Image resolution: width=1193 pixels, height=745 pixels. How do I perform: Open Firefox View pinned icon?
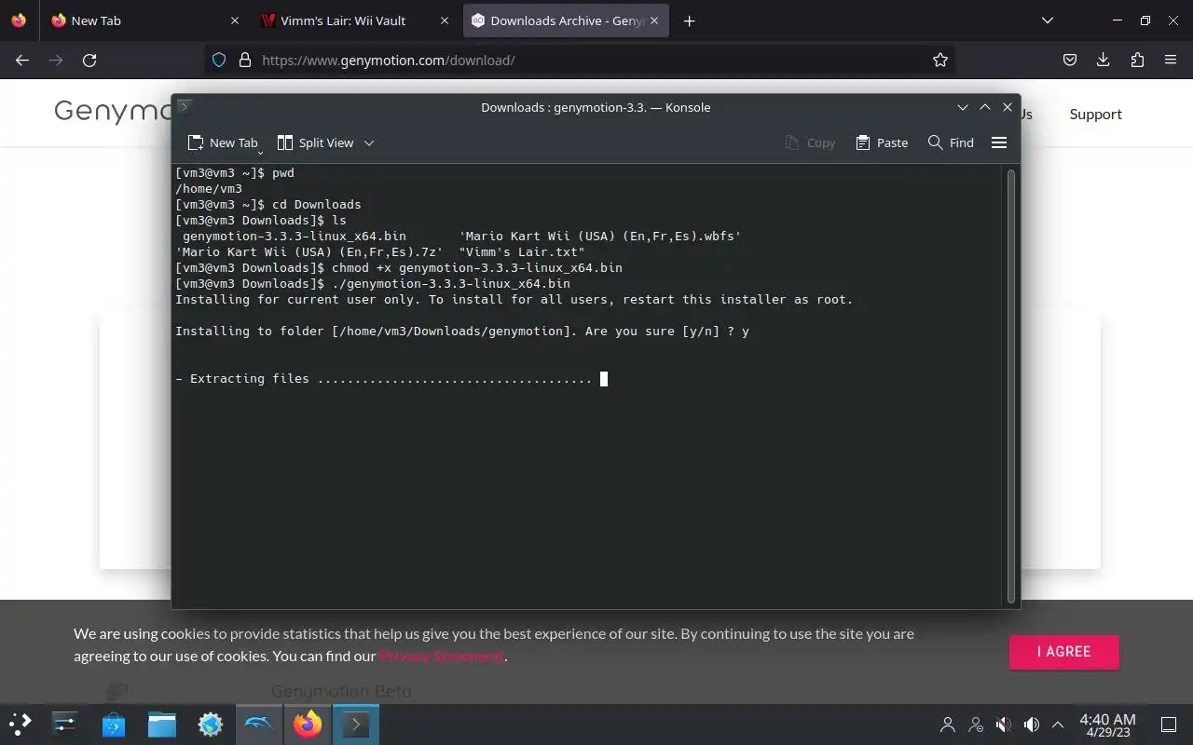[19, 20]
